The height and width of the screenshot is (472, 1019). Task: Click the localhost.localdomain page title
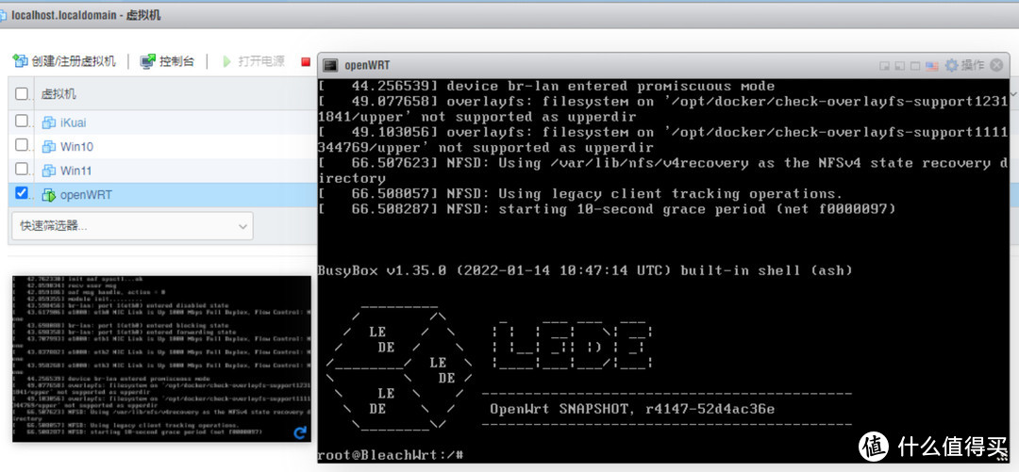86,14
